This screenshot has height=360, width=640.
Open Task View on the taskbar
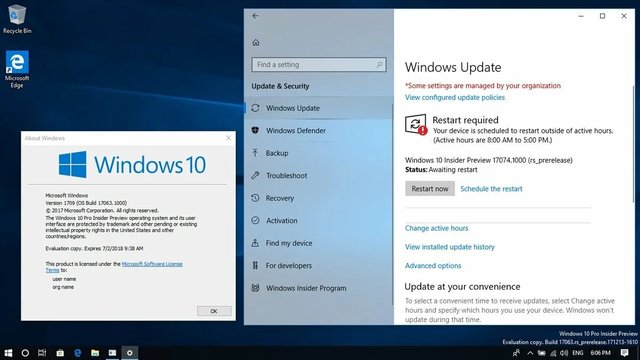click(x=42, y=353)
